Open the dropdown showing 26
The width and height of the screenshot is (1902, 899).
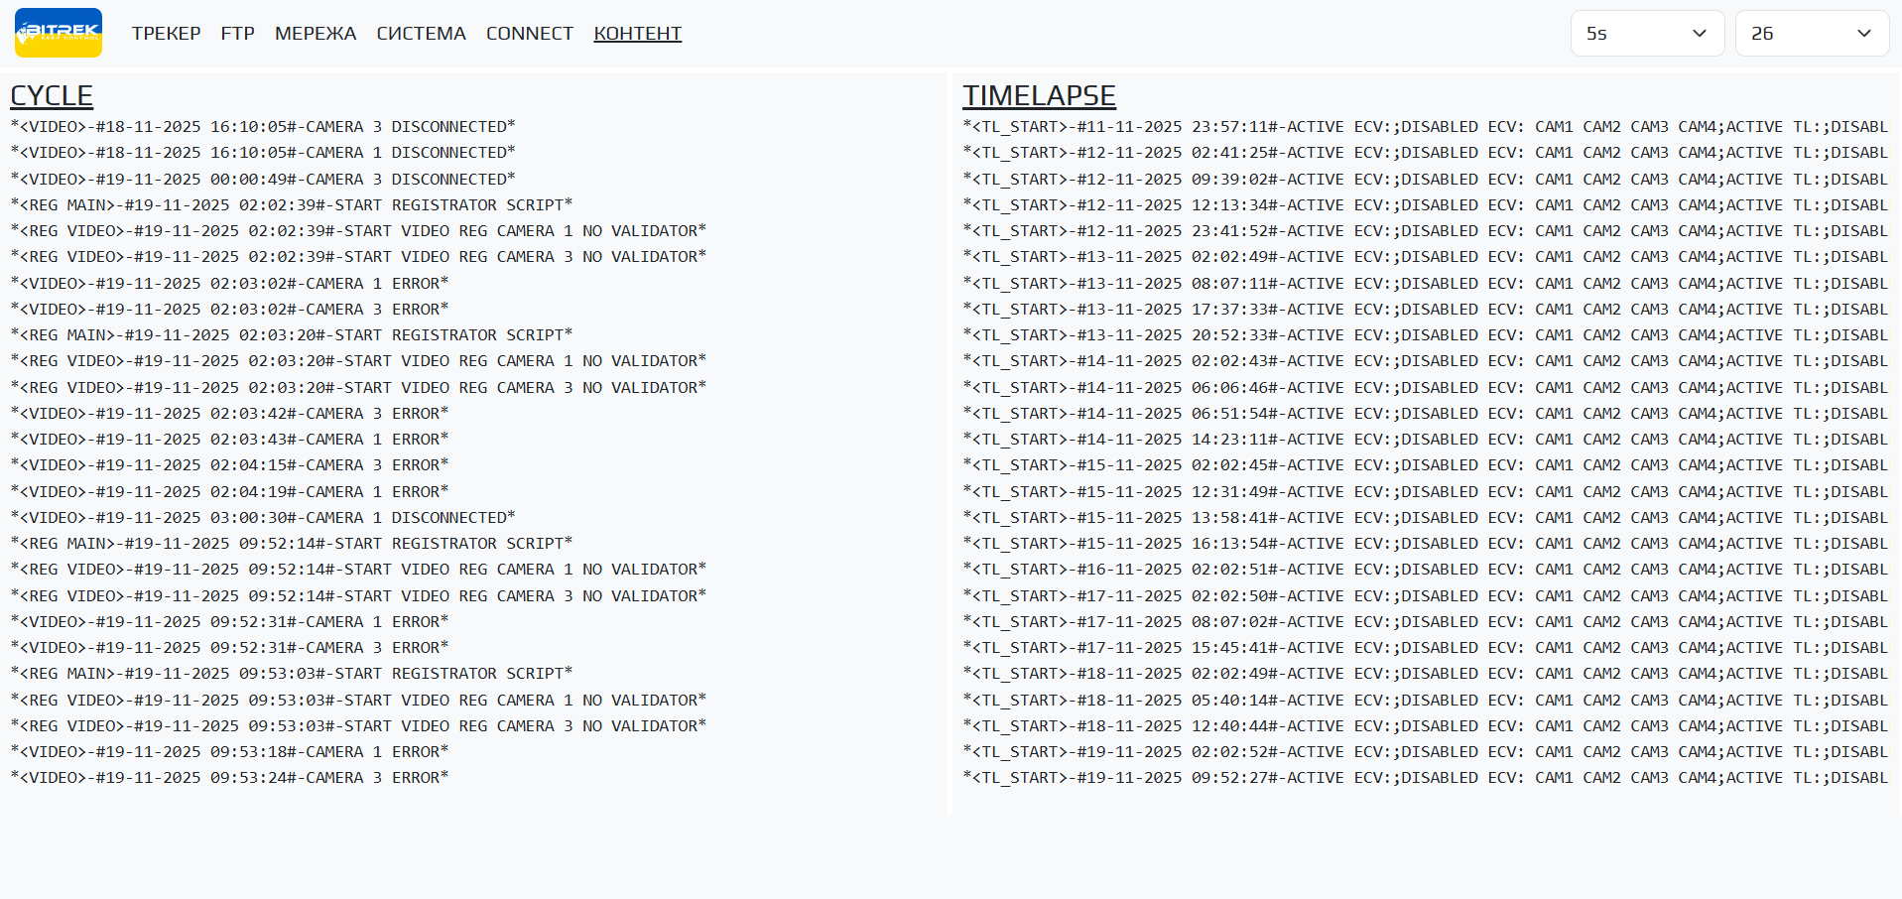[x=1811, y=34]
